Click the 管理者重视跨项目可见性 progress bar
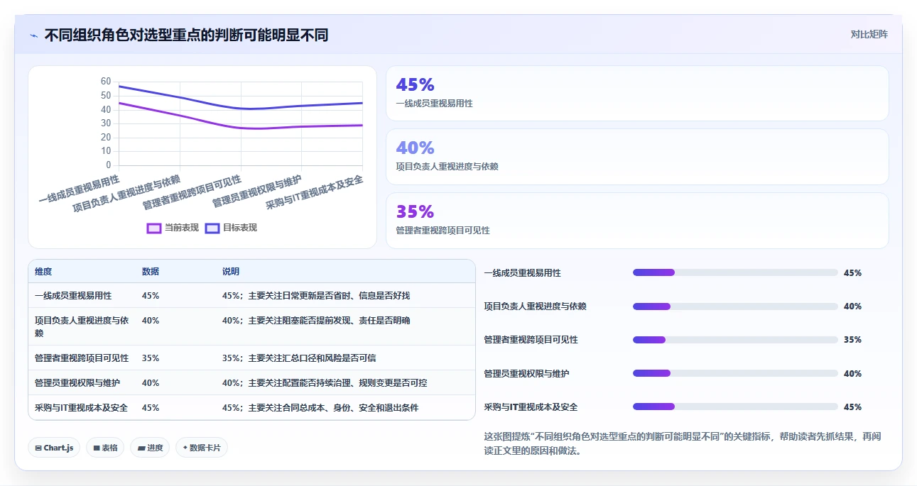 (735, 340)
